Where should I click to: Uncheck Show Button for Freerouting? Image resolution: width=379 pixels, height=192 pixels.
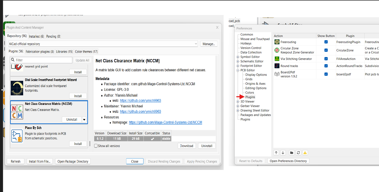coord(326,42)
